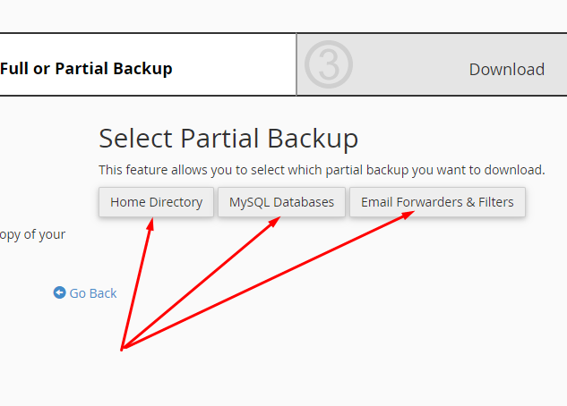Click the truncated 'opy of your' text
Viewport: 567px width, 406px height.
point(33,235)
